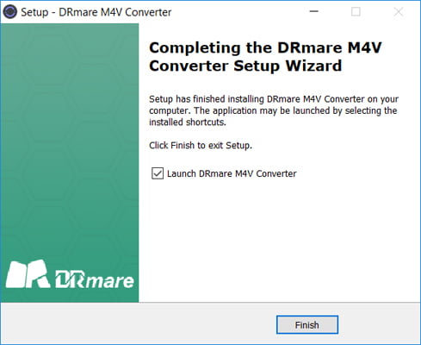Click the DRmare wordmark in green panel
The image size is (421, 345).
(95, 279)
